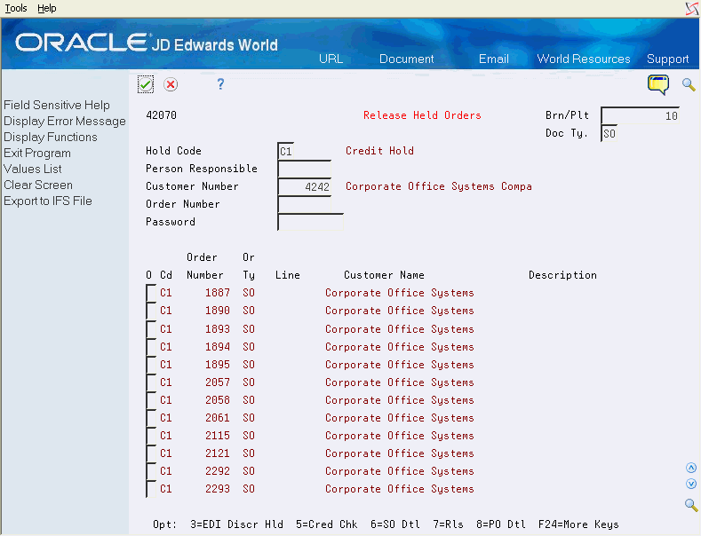Click the 3=EDI Discr Hld option
This screenshot has width=701, height=536.
pyautogui.click(x=236, y=524)
